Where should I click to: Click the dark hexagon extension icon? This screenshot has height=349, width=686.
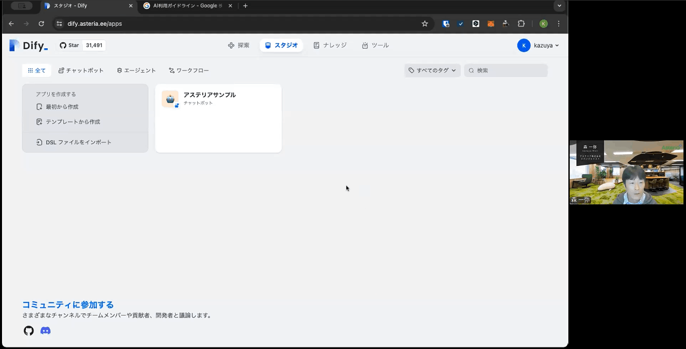pyautogui.click(x=476, y=24)
